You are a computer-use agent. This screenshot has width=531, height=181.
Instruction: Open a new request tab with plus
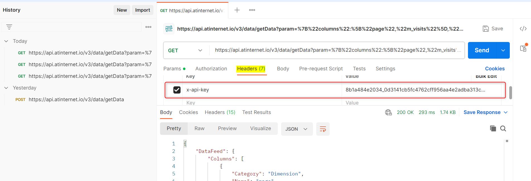coord(237,10)
